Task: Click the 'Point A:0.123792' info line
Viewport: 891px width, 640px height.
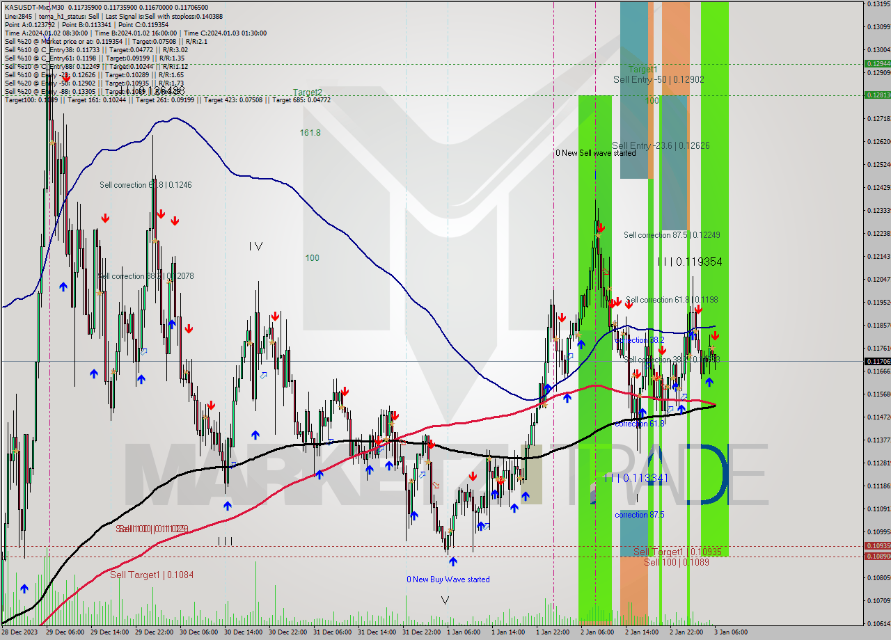Action: click(29, 24)
